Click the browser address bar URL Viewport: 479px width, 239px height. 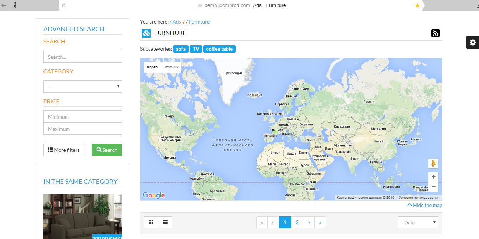coord(227,5)
